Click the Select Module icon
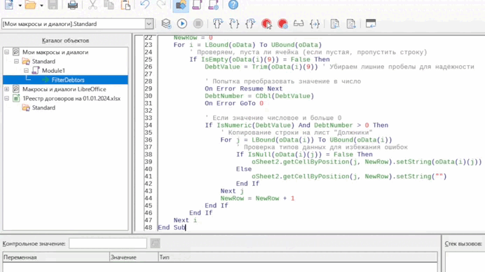Viewport: 485px width, 272px height. [x=214, y=5]
